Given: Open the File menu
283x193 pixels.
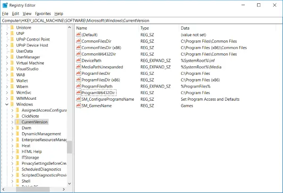Looking at the screenshot, I should pyautogui.click(x=5, y=14).
